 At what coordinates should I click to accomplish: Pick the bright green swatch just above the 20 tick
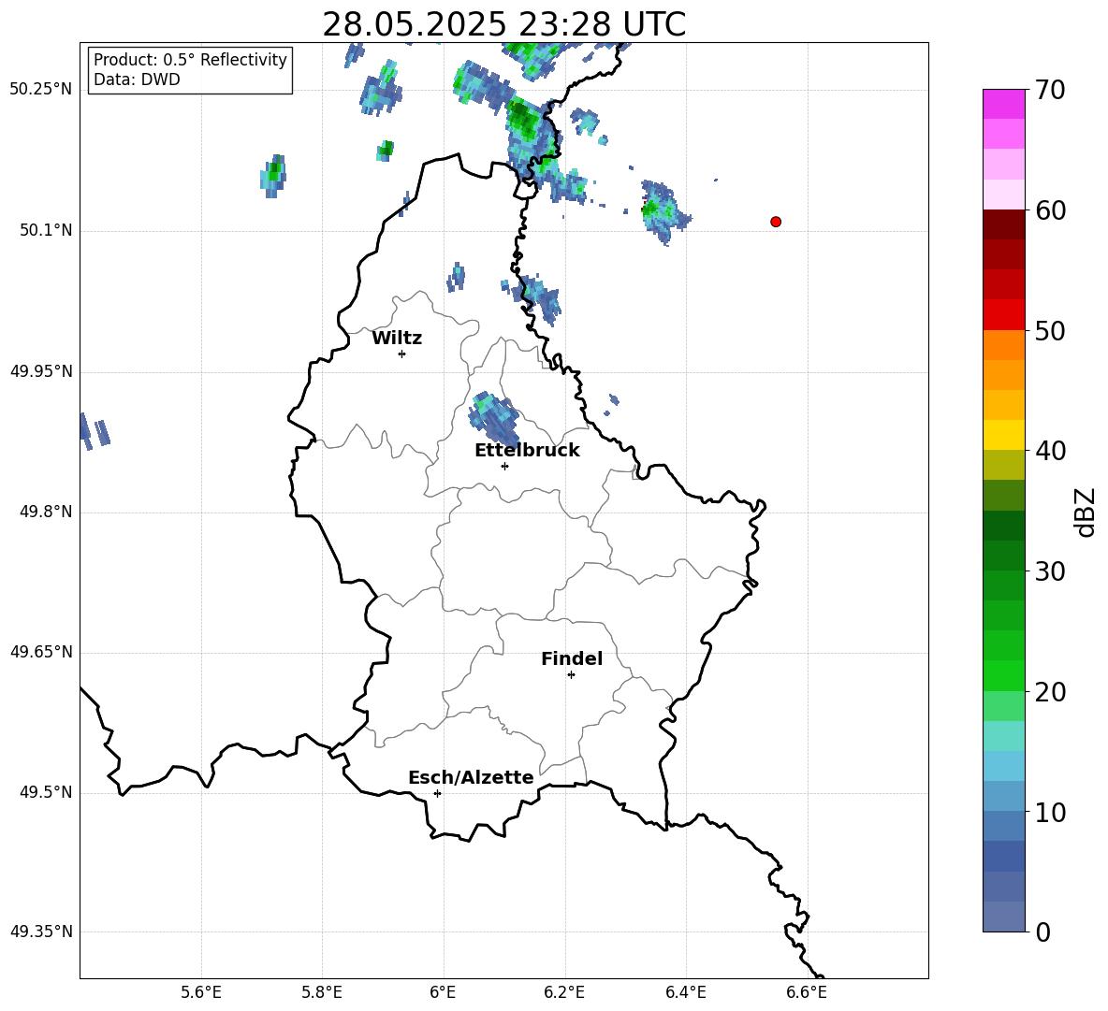pyautogui.click(x=1003, y=675)
